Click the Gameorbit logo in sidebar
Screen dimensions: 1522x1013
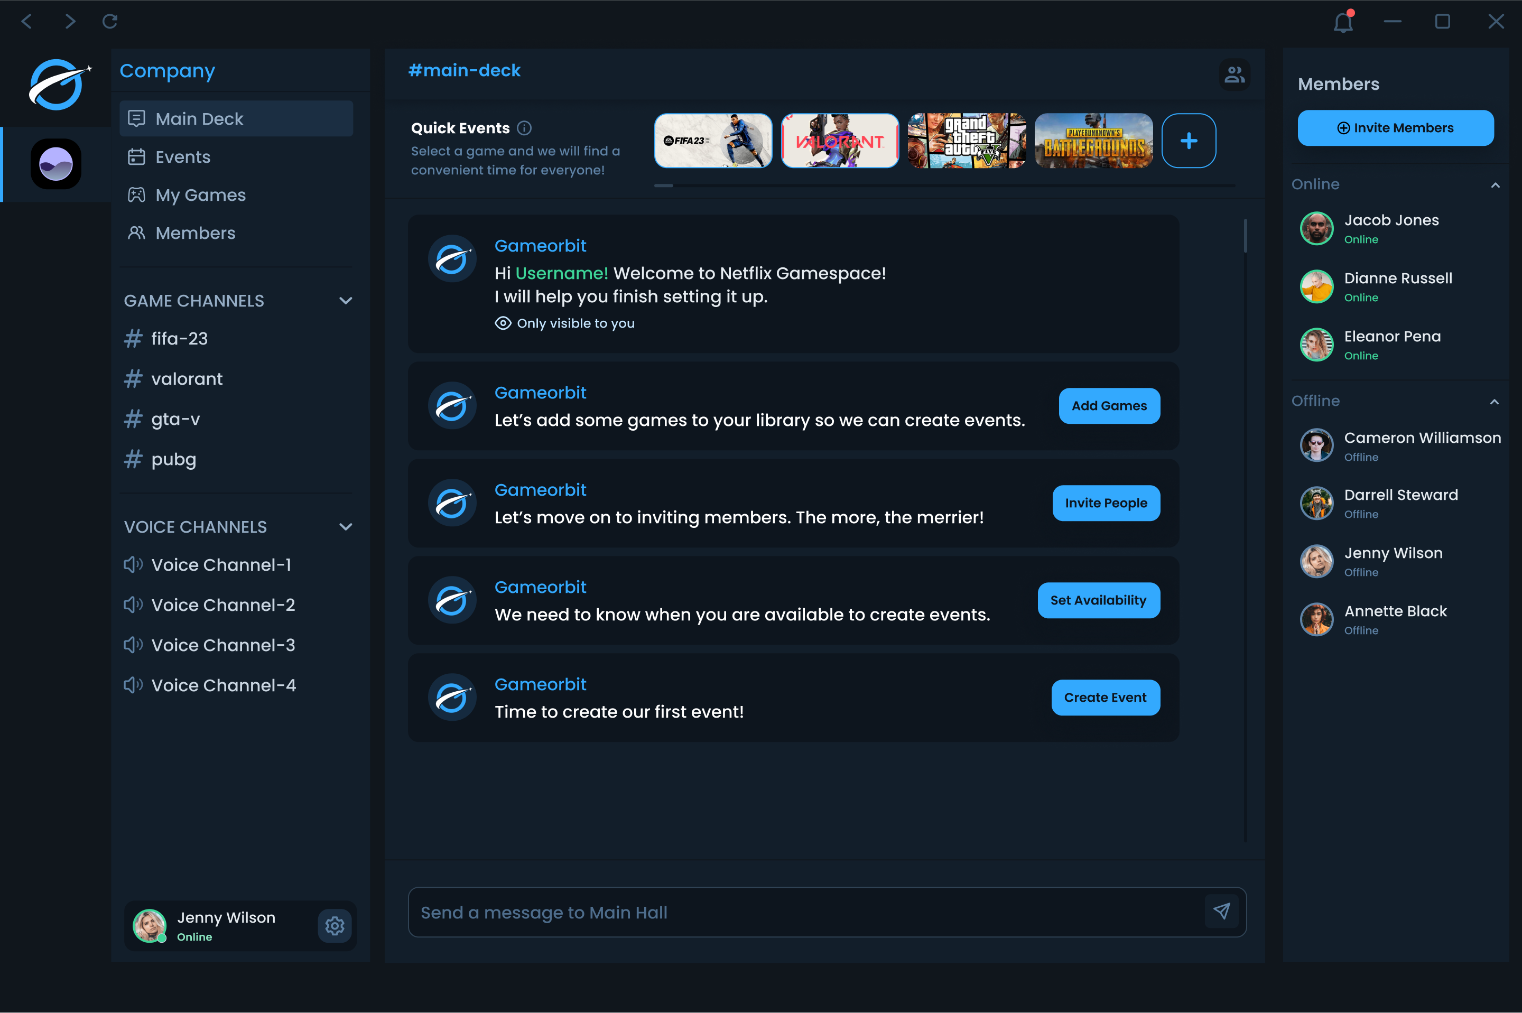coord(59,85)
